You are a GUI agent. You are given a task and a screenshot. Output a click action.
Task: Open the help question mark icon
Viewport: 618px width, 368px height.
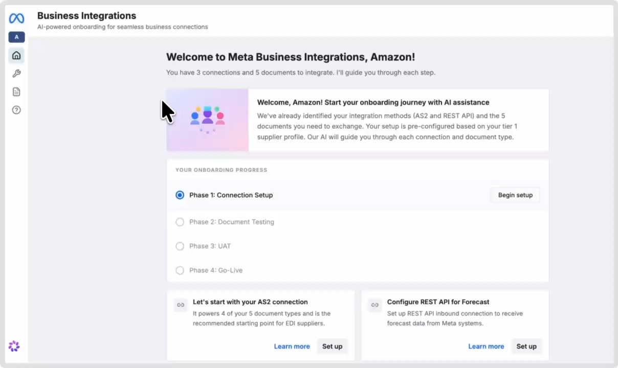[x=16, y=110]
